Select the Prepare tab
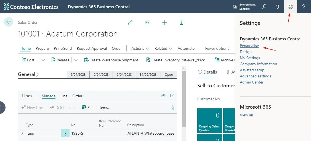This screenshot has width=311, height=141. click(x=42, y=48)
